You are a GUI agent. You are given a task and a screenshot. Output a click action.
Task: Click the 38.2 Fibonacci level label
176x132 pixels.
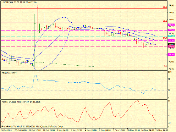(x=165, y=21)
